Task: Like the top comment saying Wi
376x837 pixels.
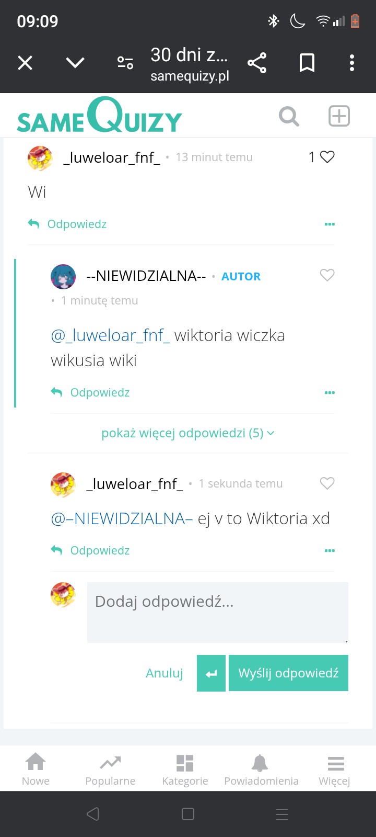Action: (327, 157)
